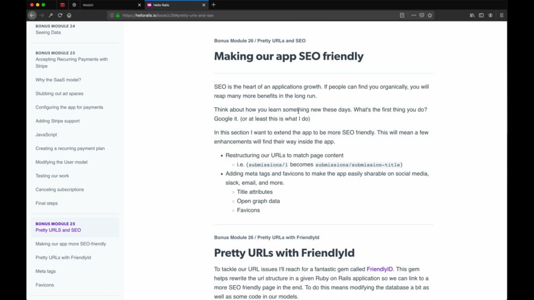Go to Adding Stripe support chapter

pyautogui.click(x=58, y=121)
